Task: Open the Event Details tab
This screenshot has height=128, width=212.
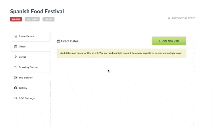Action: (x=26, y=36)
